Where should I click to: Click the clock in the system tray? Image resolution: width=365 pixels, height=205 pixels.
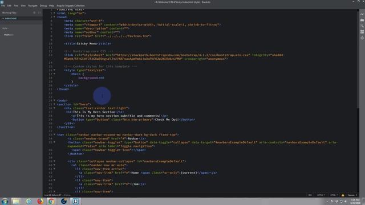pyautogui.click(x=355, y=201)
